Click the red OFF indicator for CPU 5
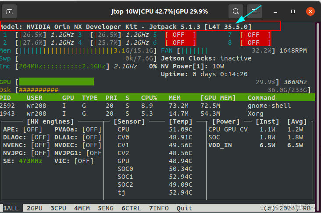 pos(181,35)
